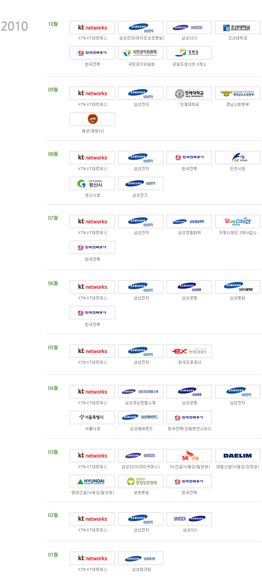Select the 02월 month label

pos(53,515)
